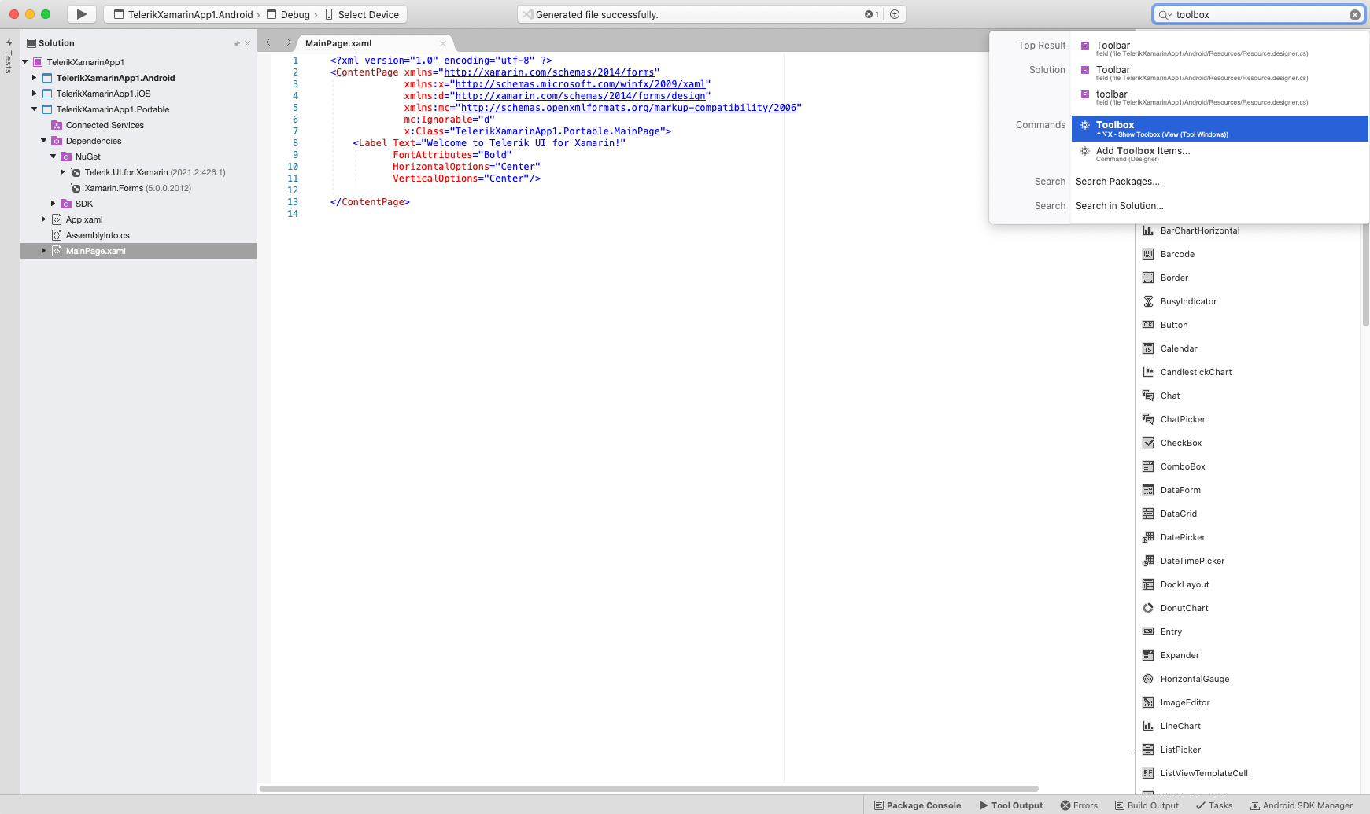
Task: Open the Tests sidebar tab
Action: [8, 55]
